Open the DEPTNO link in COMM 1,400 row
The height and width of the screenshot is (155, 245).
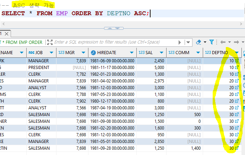tap(237, 148)
